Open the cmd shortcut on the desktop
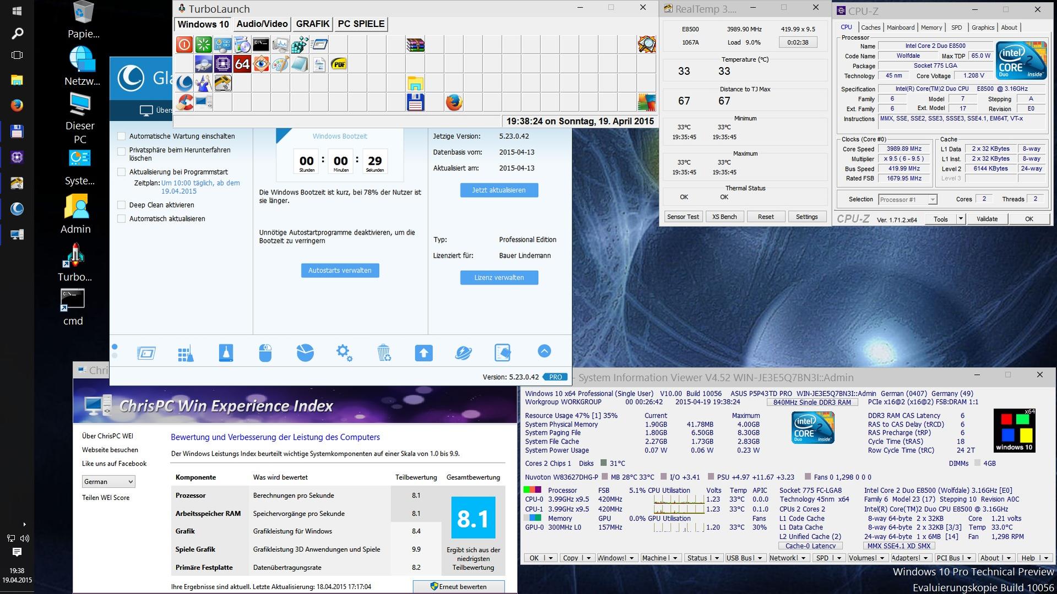This screenshot has height=594, width=1057. pyautogui.click(x=73, y=307)
